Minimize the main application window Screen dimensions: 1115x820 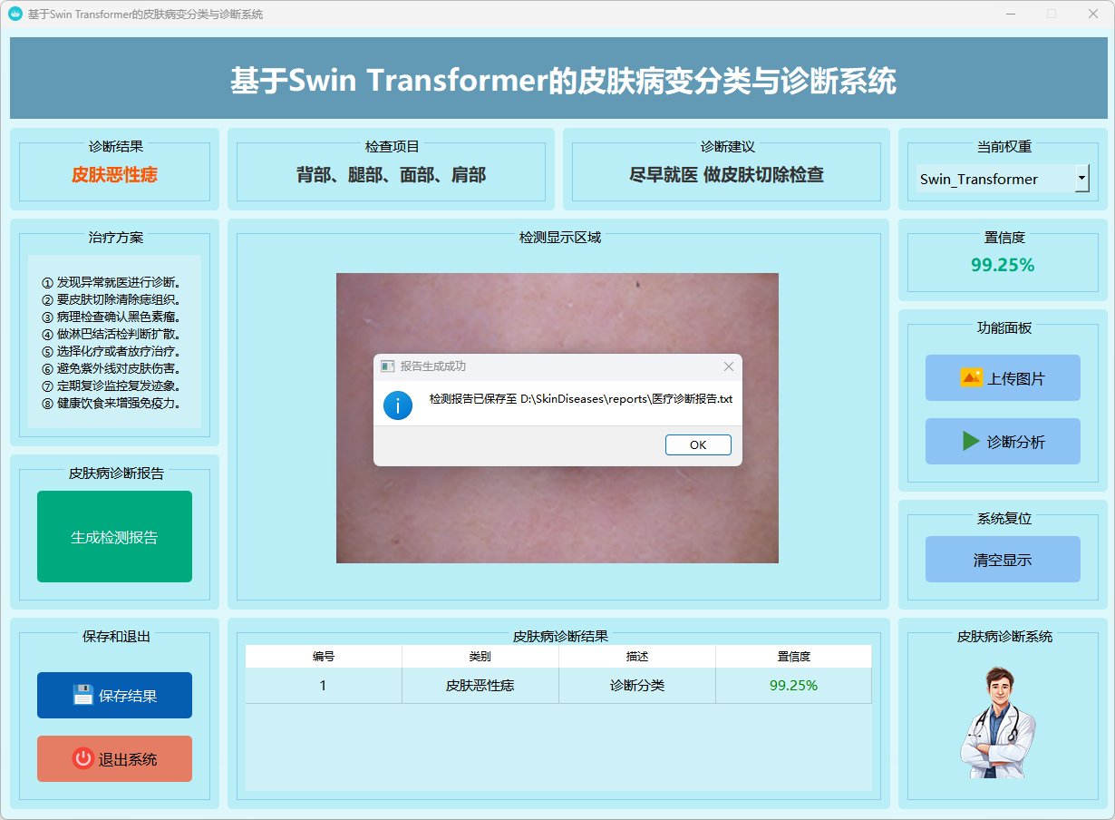pyautogui.click(x=1010, y=15)
